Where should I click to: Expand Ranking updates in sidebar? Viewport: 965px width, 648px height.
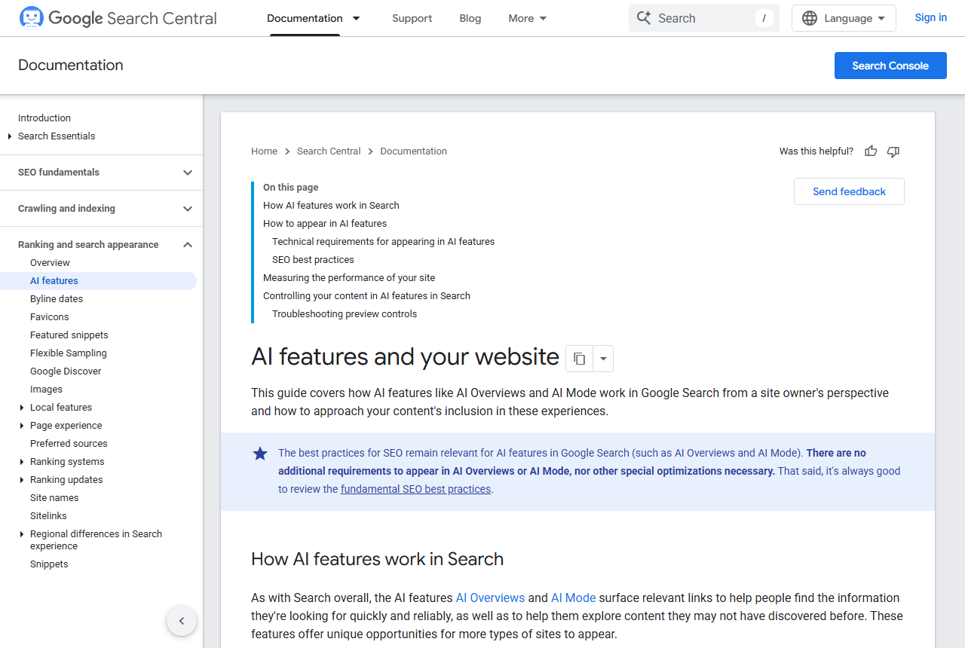22,480
